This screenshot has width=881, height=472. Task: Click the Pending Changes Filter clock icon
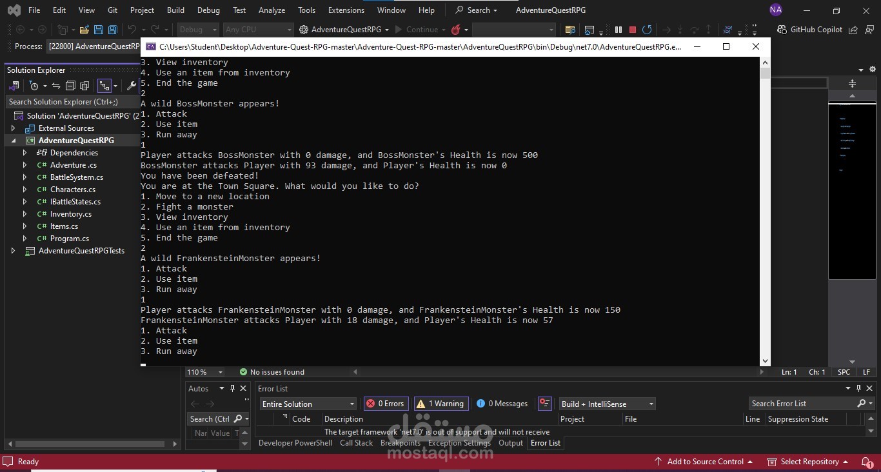pyautogui.click(x=34, y=86)
